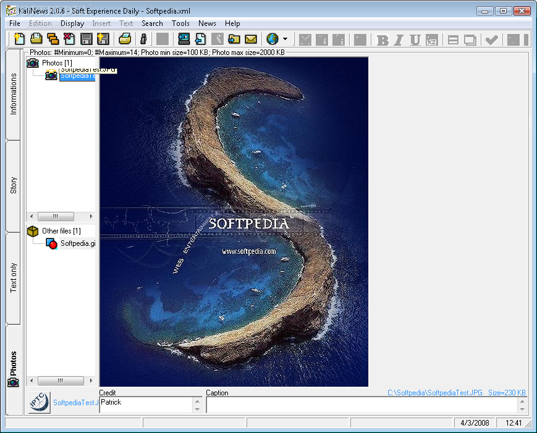This screenshot has height=433, width=537.
Task: Click the computer terminal toolbar icon
Action: tap(184, 40)
